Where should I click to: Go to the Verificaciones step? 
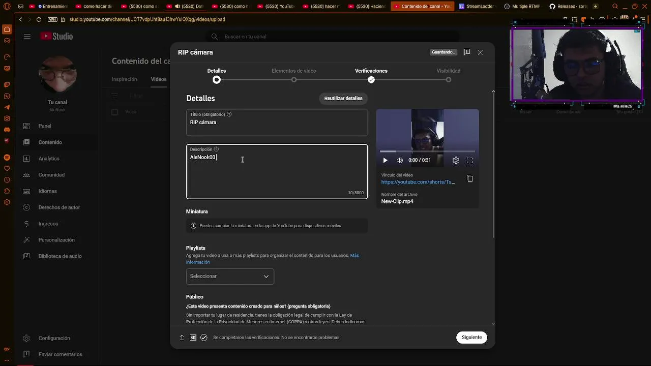[371, 75]
